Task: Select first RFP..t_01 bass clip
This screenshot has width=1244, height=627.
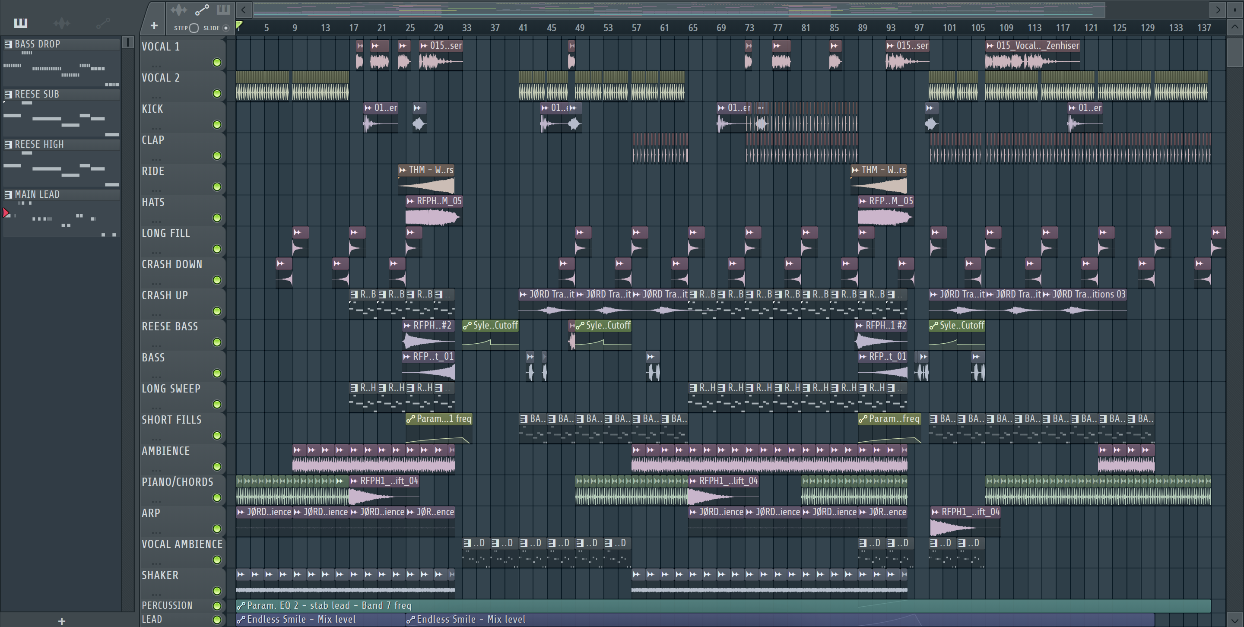Action: [x=428, y=365]
